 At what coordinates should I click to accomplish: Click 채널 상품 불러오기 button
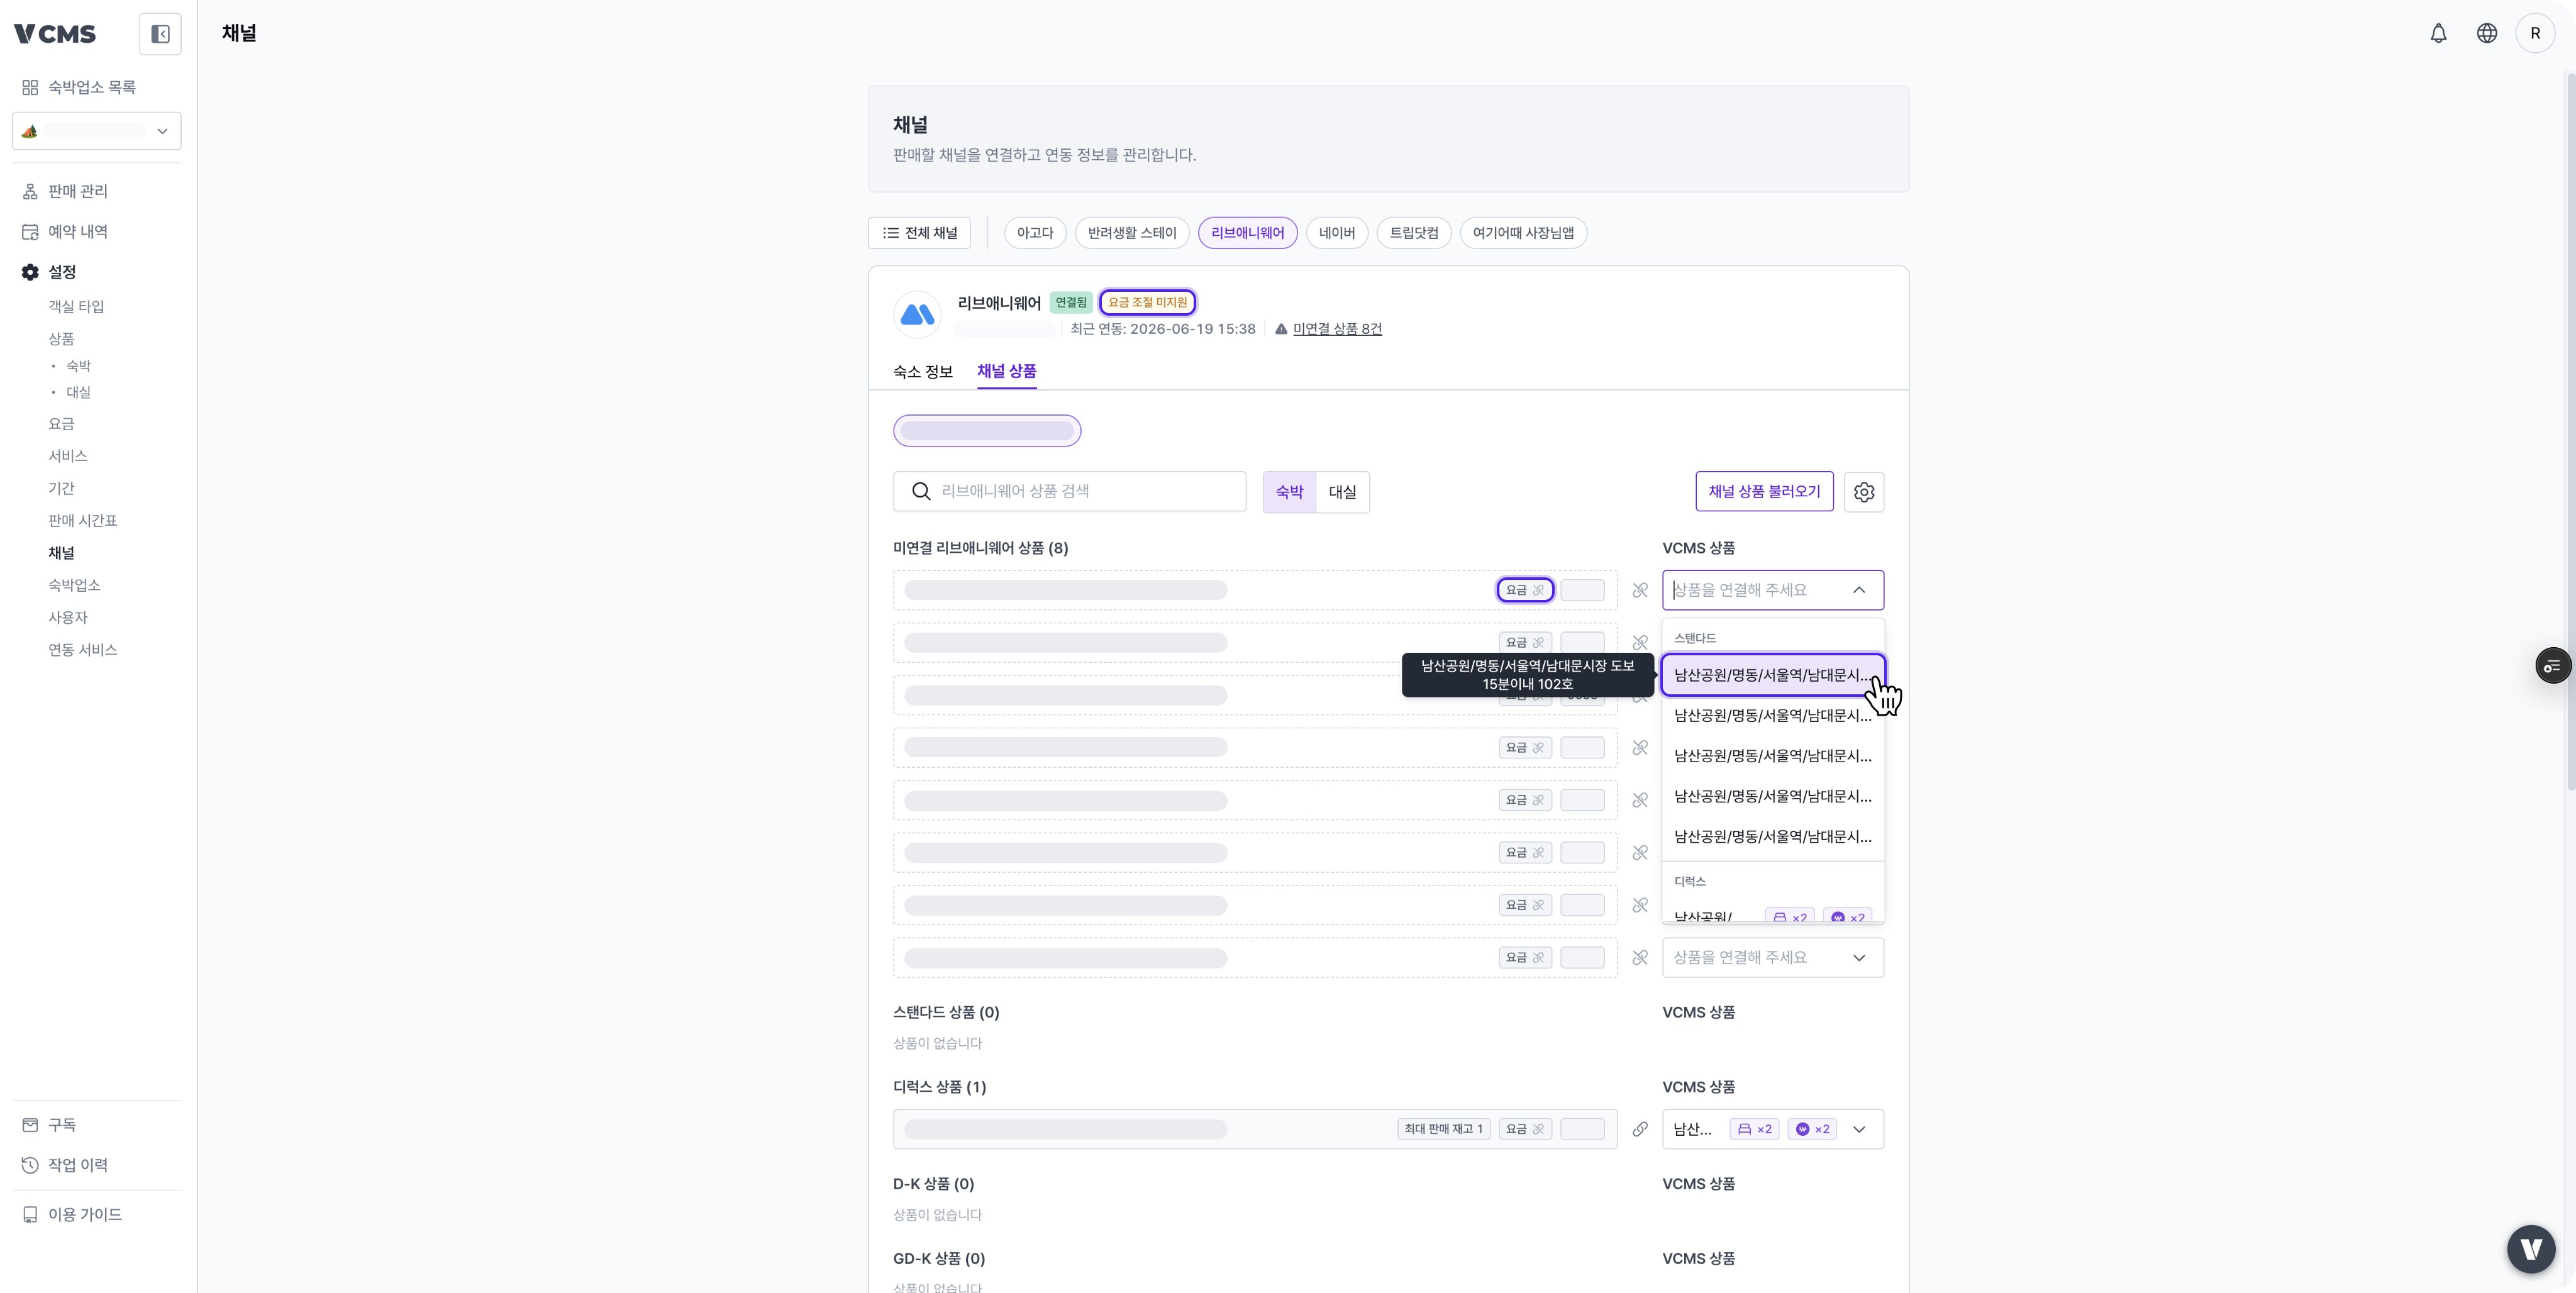click(1764, 492)
